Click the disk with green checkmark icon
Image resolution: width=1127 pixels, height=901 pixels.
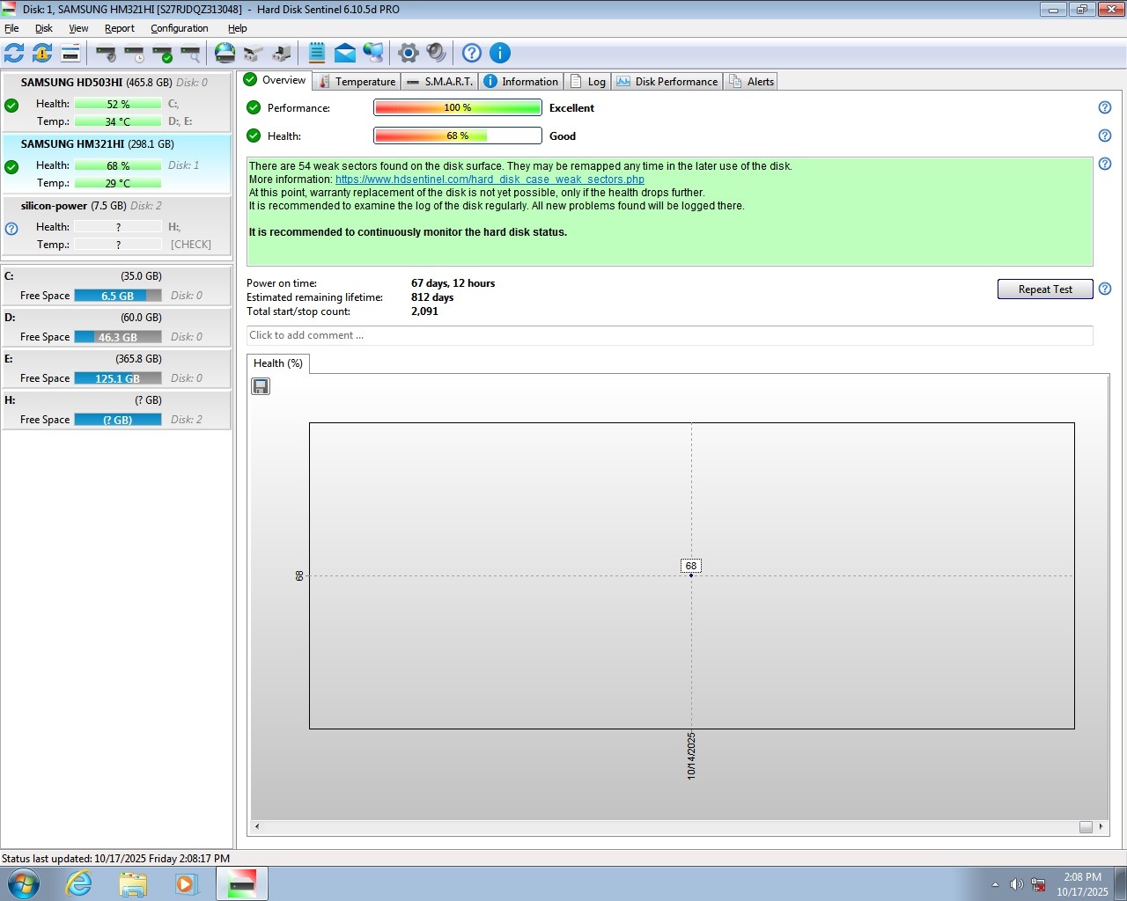163,54
